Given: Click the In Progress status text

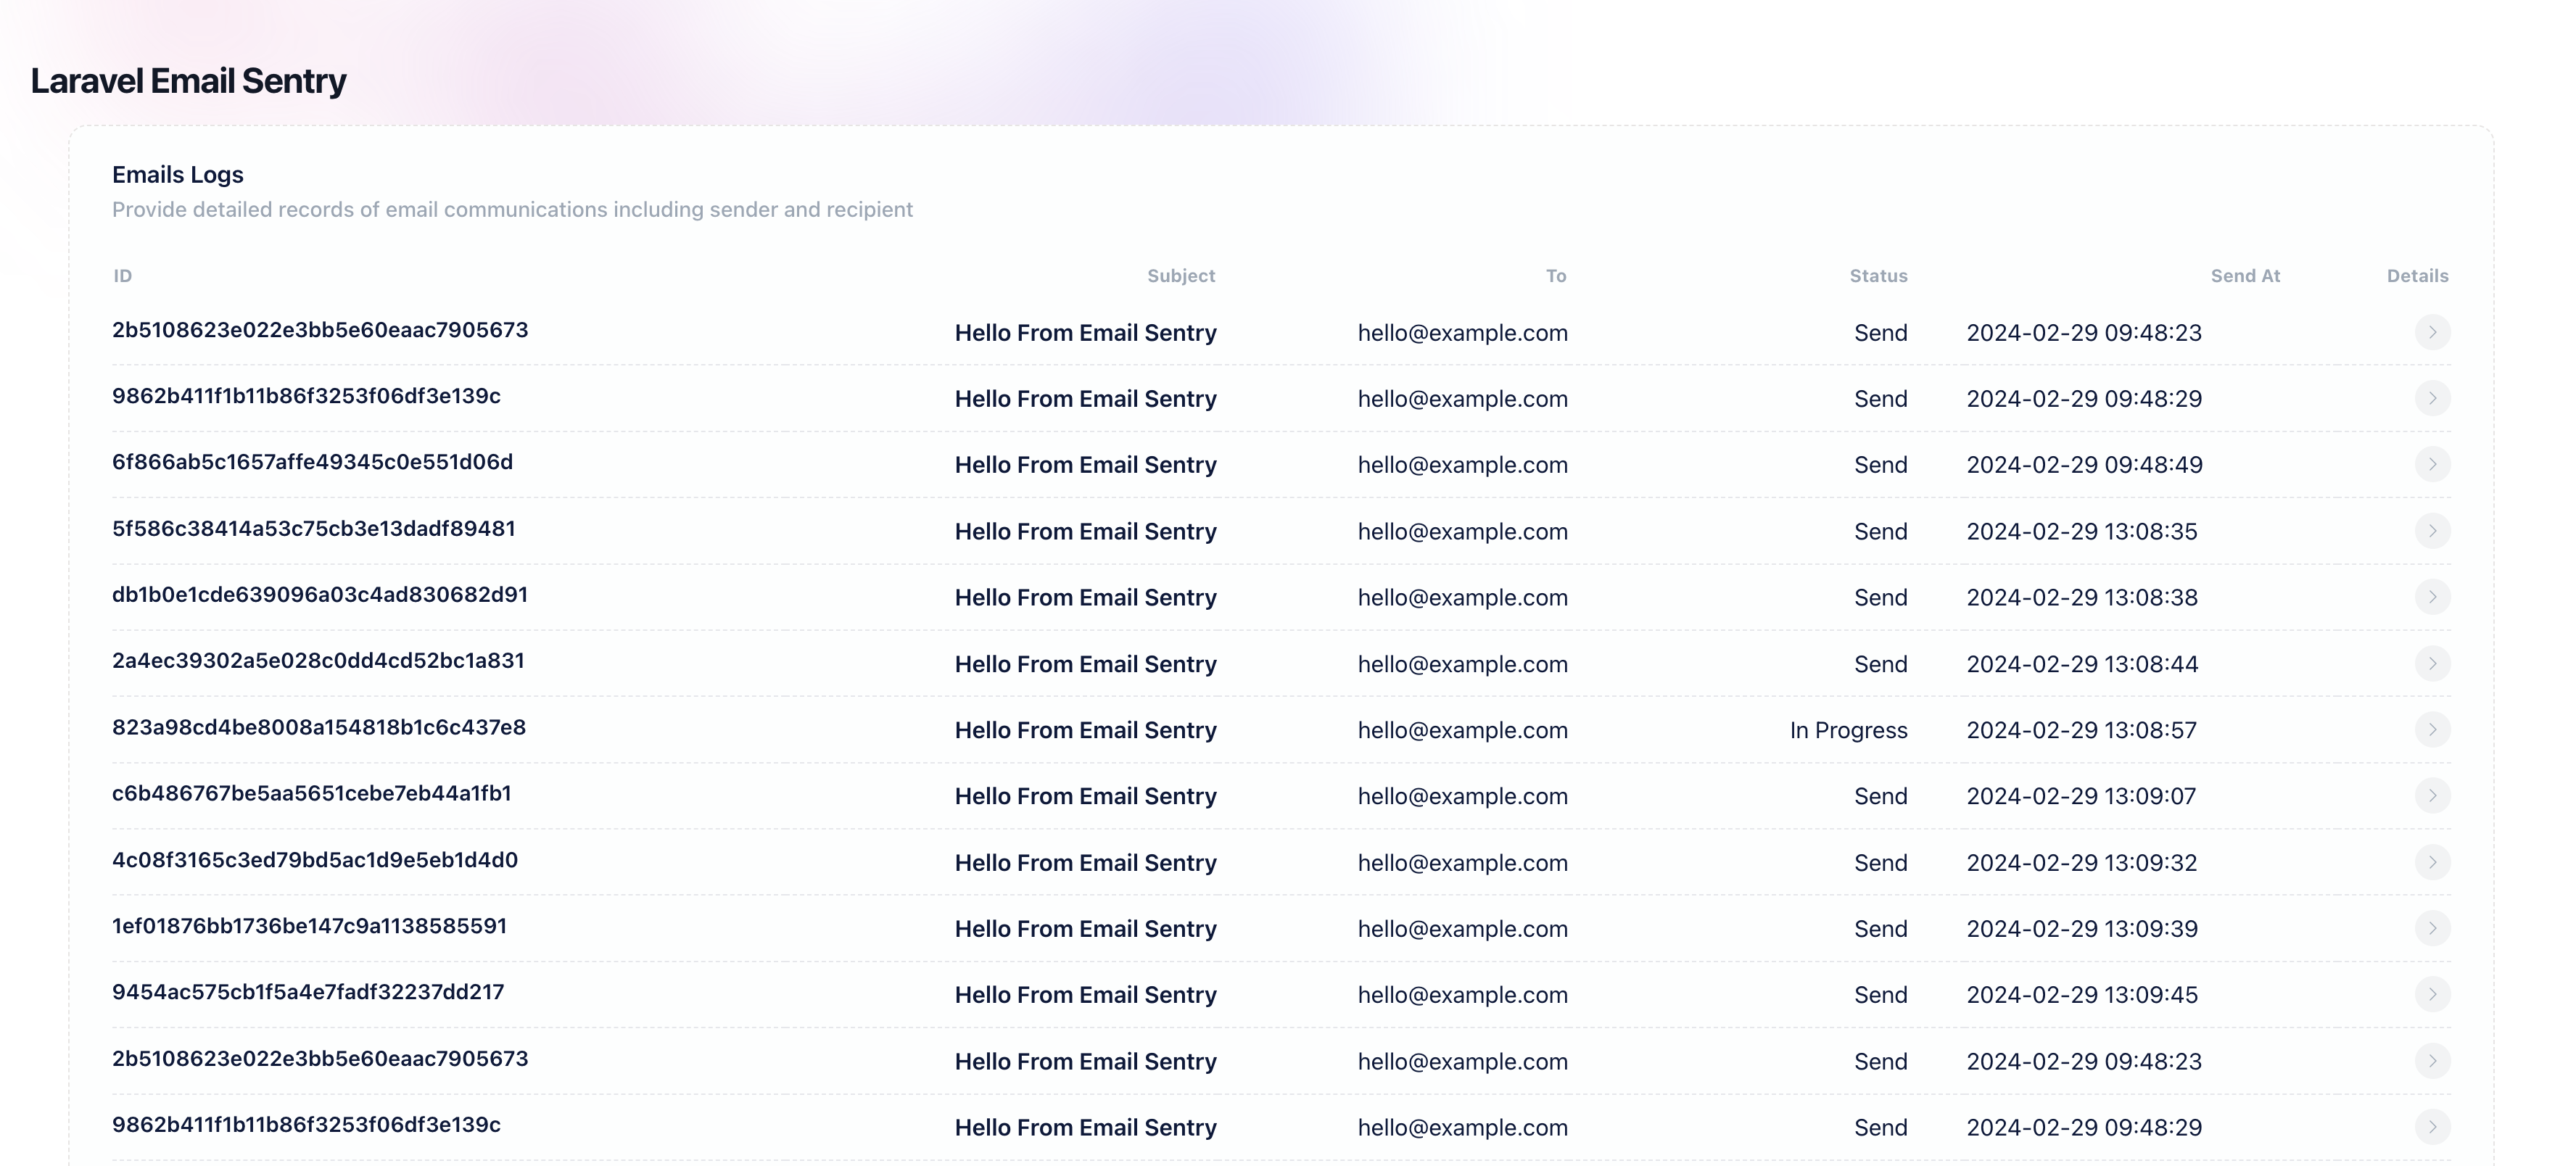Looking at the screenshot, I should pos(1848,730).
